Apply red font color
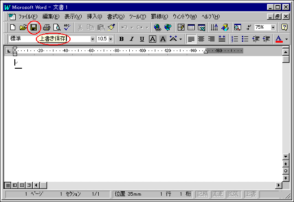 [279, 39]
